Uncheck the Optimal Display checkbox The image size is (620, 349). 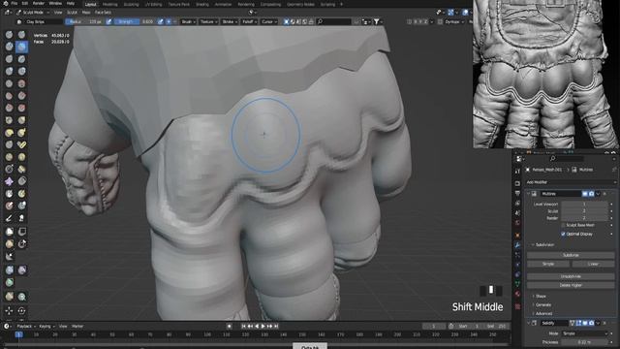point(563,234)
